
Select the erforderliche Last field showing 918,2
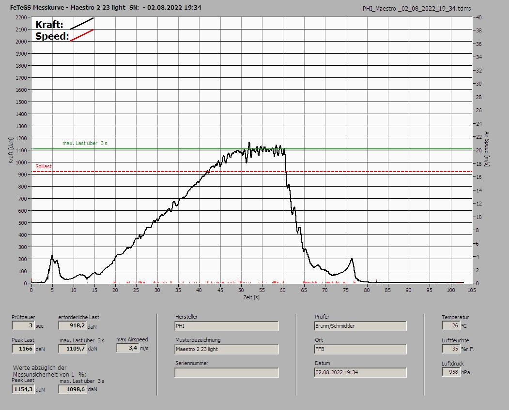tap(72, 325)
